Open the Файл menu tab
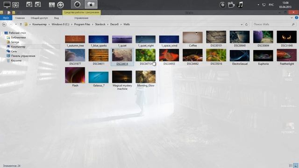Image resolution: width=299 pixels, height=168 pixels. [x=6, y=18]
